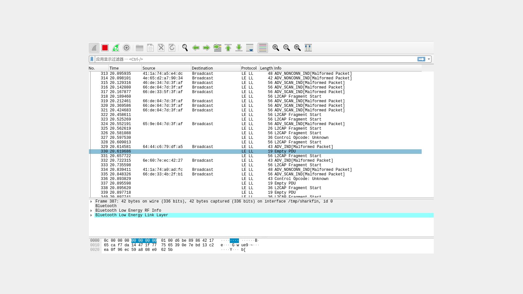
Task: Click hex offset 0010 row
Action: 95,245
